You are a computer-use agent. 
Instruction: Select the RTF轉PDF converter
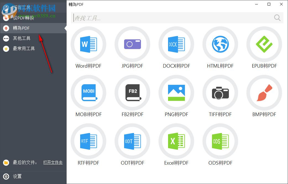[x=88, y=141]
